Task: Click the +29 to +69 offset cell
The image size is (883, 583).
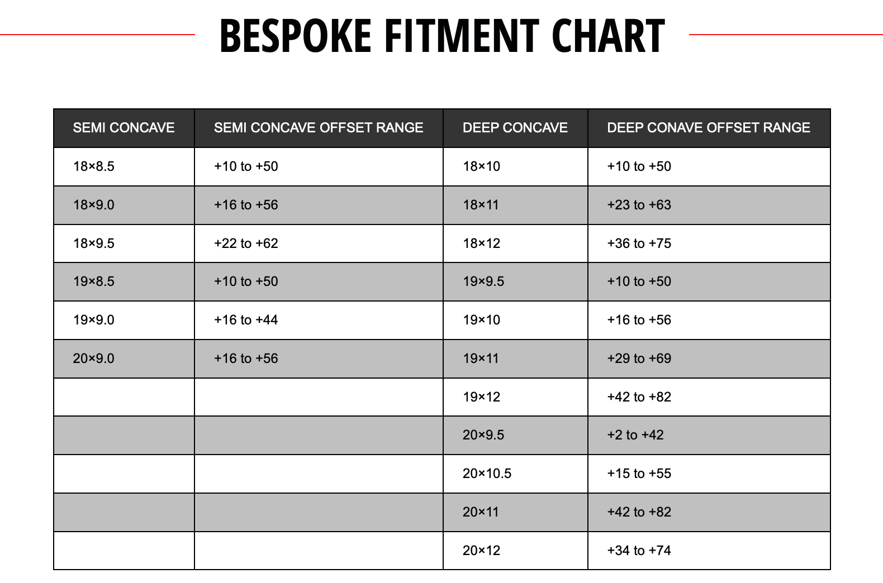Action: coord(639,359)
